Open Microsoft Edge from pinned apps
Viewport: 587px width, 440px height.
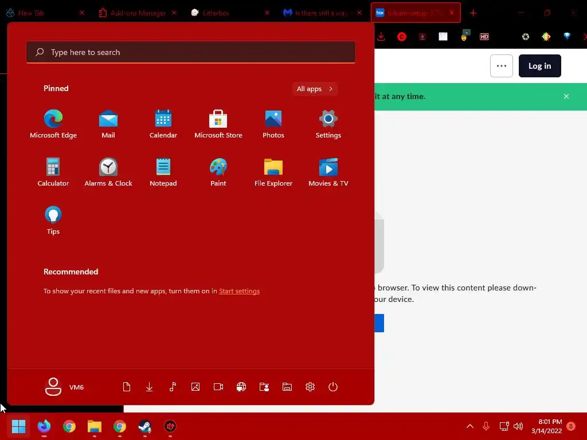tap(53, 124)
